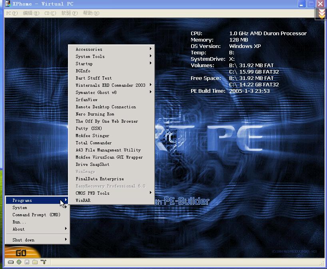Launch BGInfo from the Programs menu
327x269 pixels.
pyautogui.click(x=112, y=71)
